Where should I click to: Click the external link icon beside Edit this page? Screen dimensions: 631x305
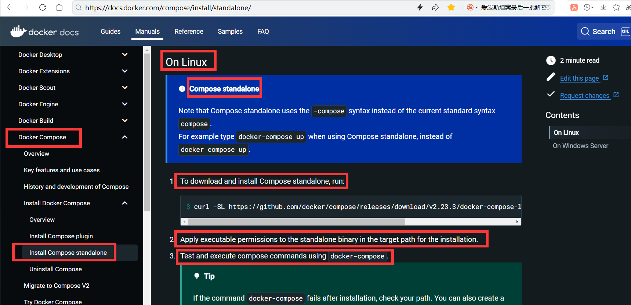click(606, 78)
